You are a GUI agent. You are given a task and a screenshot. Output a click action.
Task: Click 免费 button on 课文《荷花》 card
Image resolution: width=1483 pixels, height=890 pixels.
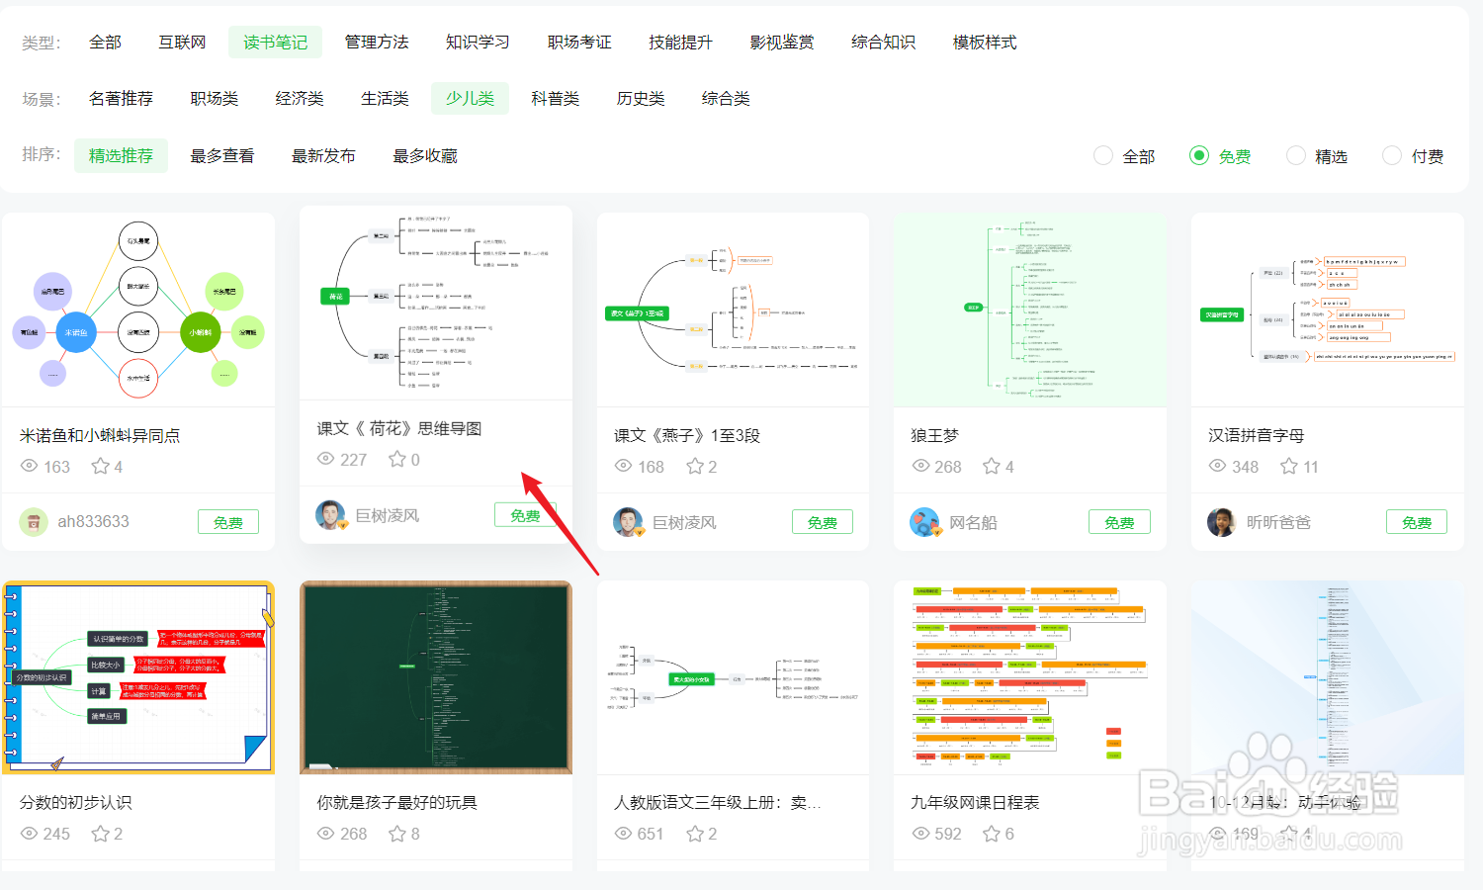pyautogui.click(x=525, y=515)
